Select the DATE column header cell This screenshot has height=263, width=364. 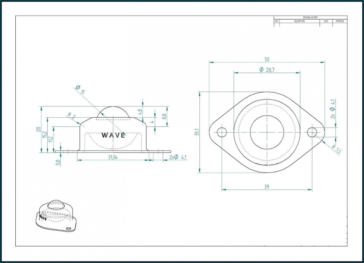coord(325,21)
